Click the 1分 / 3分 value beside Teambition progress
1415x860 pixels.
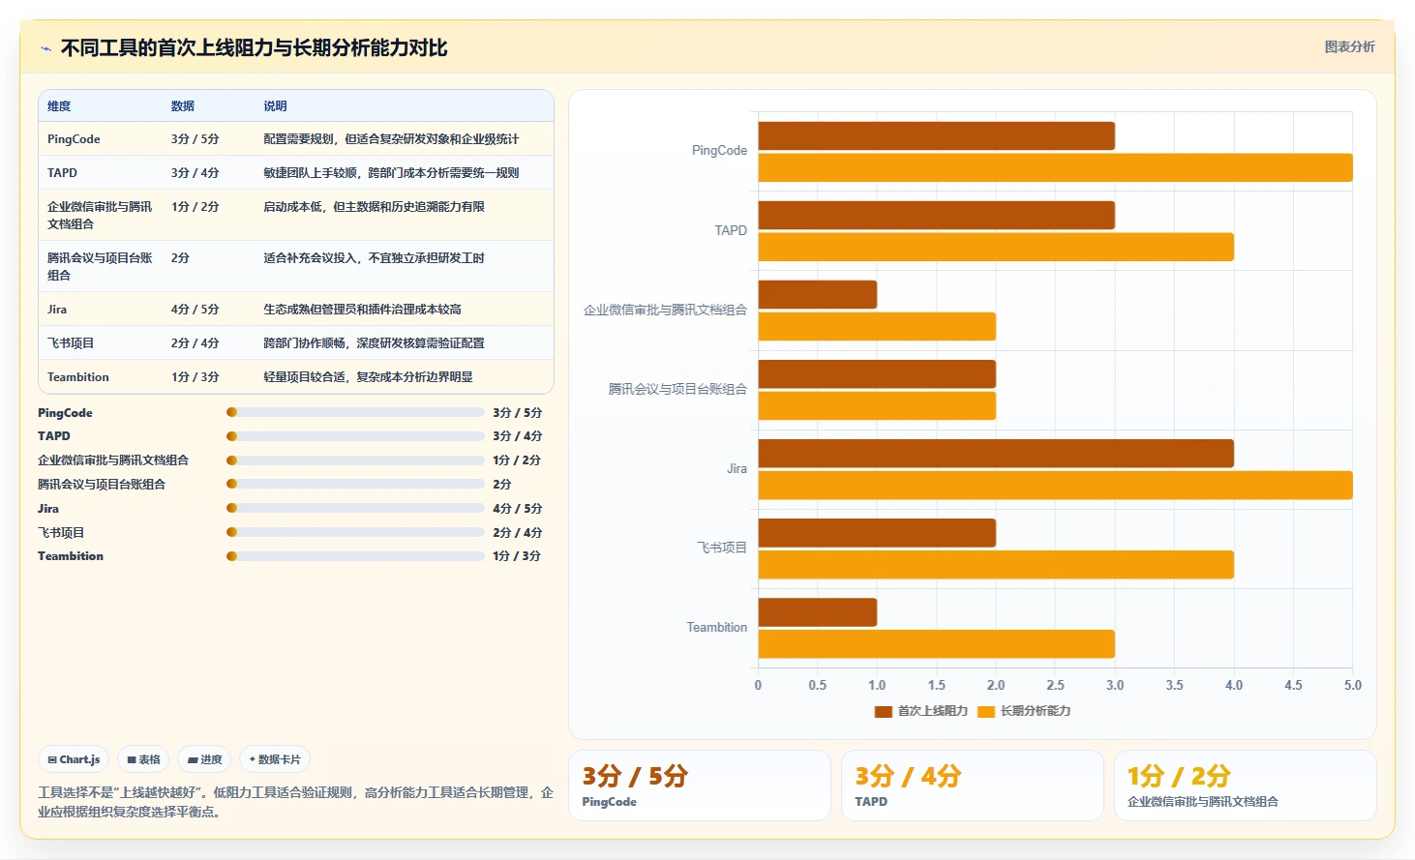[517, 556]
